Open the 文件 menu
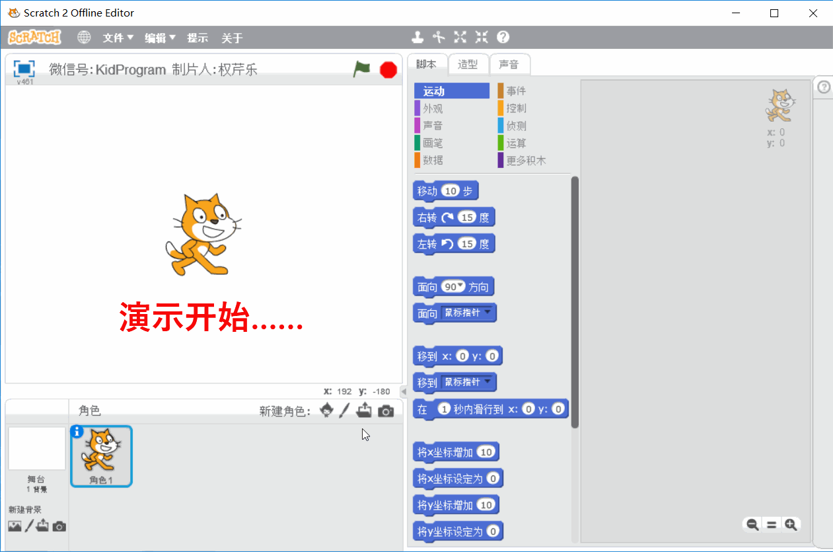This screenshot has width=833, height=552. click(x=118, y=38)
